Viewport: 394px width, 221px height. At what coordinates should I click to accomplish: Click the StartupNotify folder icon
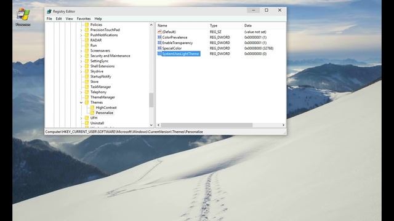click(87, 76)
